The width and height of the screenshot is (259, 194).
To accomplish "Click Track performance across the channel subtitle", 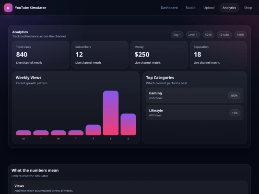I will [39, 36].
